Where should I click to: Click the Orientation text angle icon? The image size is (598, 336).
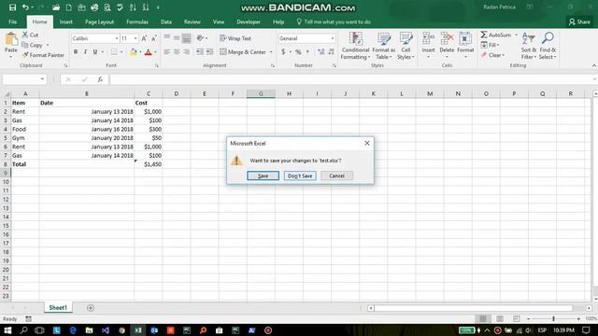coord(200,38)
